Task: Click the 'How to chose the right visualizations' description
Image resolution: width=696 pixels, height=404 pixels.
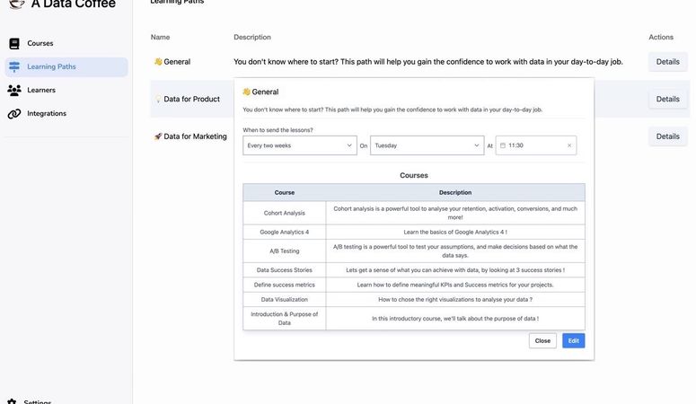Action: click(x=455, y=299)
